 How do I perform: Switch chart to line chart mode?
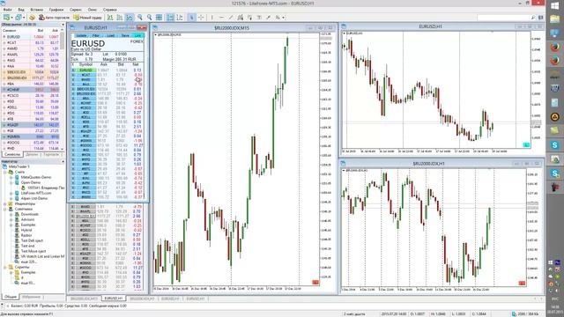click(x=130, y=18)
